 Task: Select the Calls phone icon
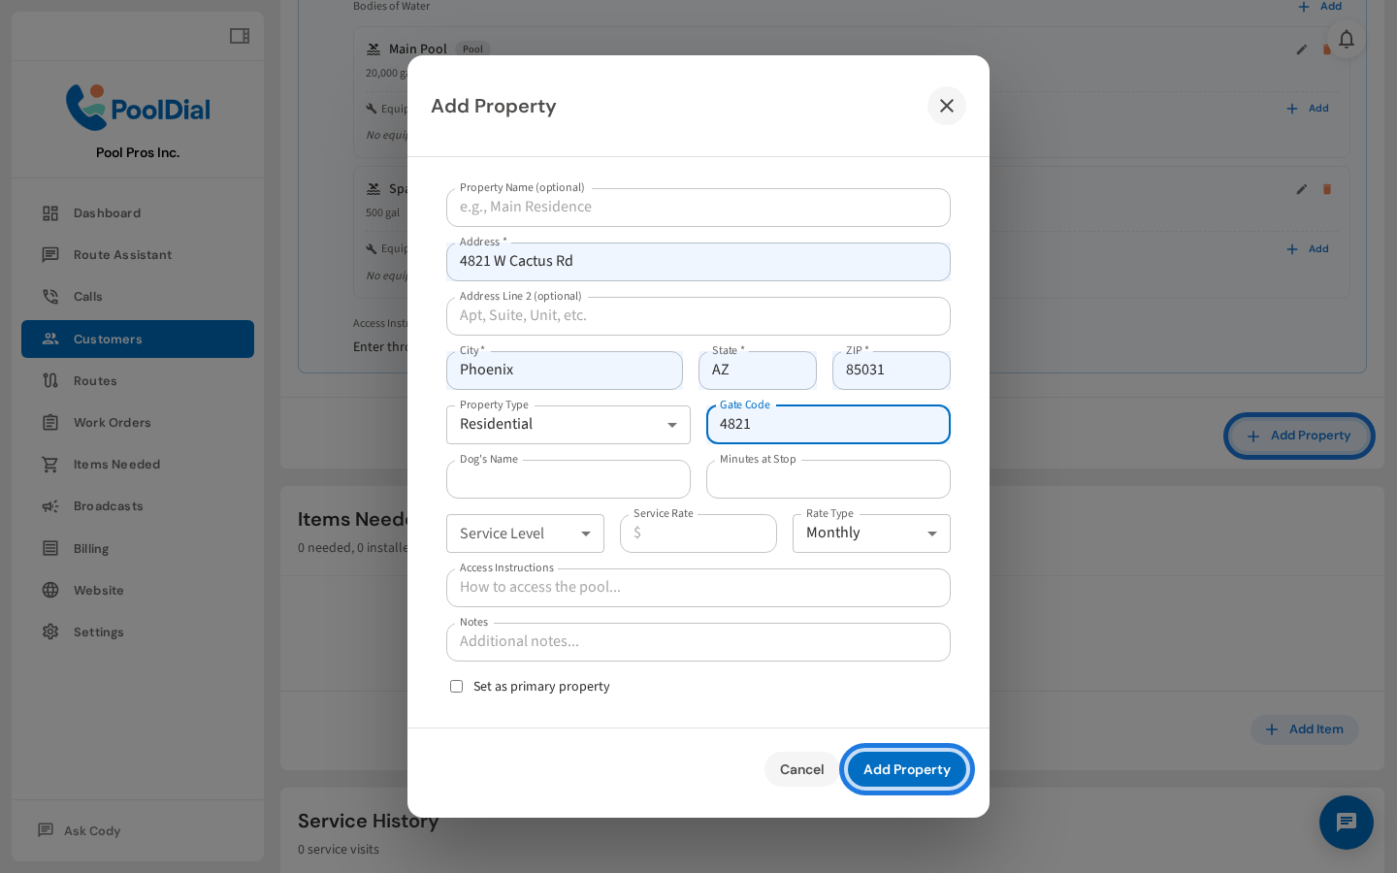[50, 296]
